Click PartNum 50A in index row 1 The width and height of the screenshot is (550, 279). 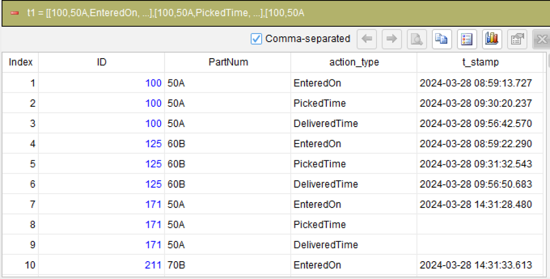[176, 83]
